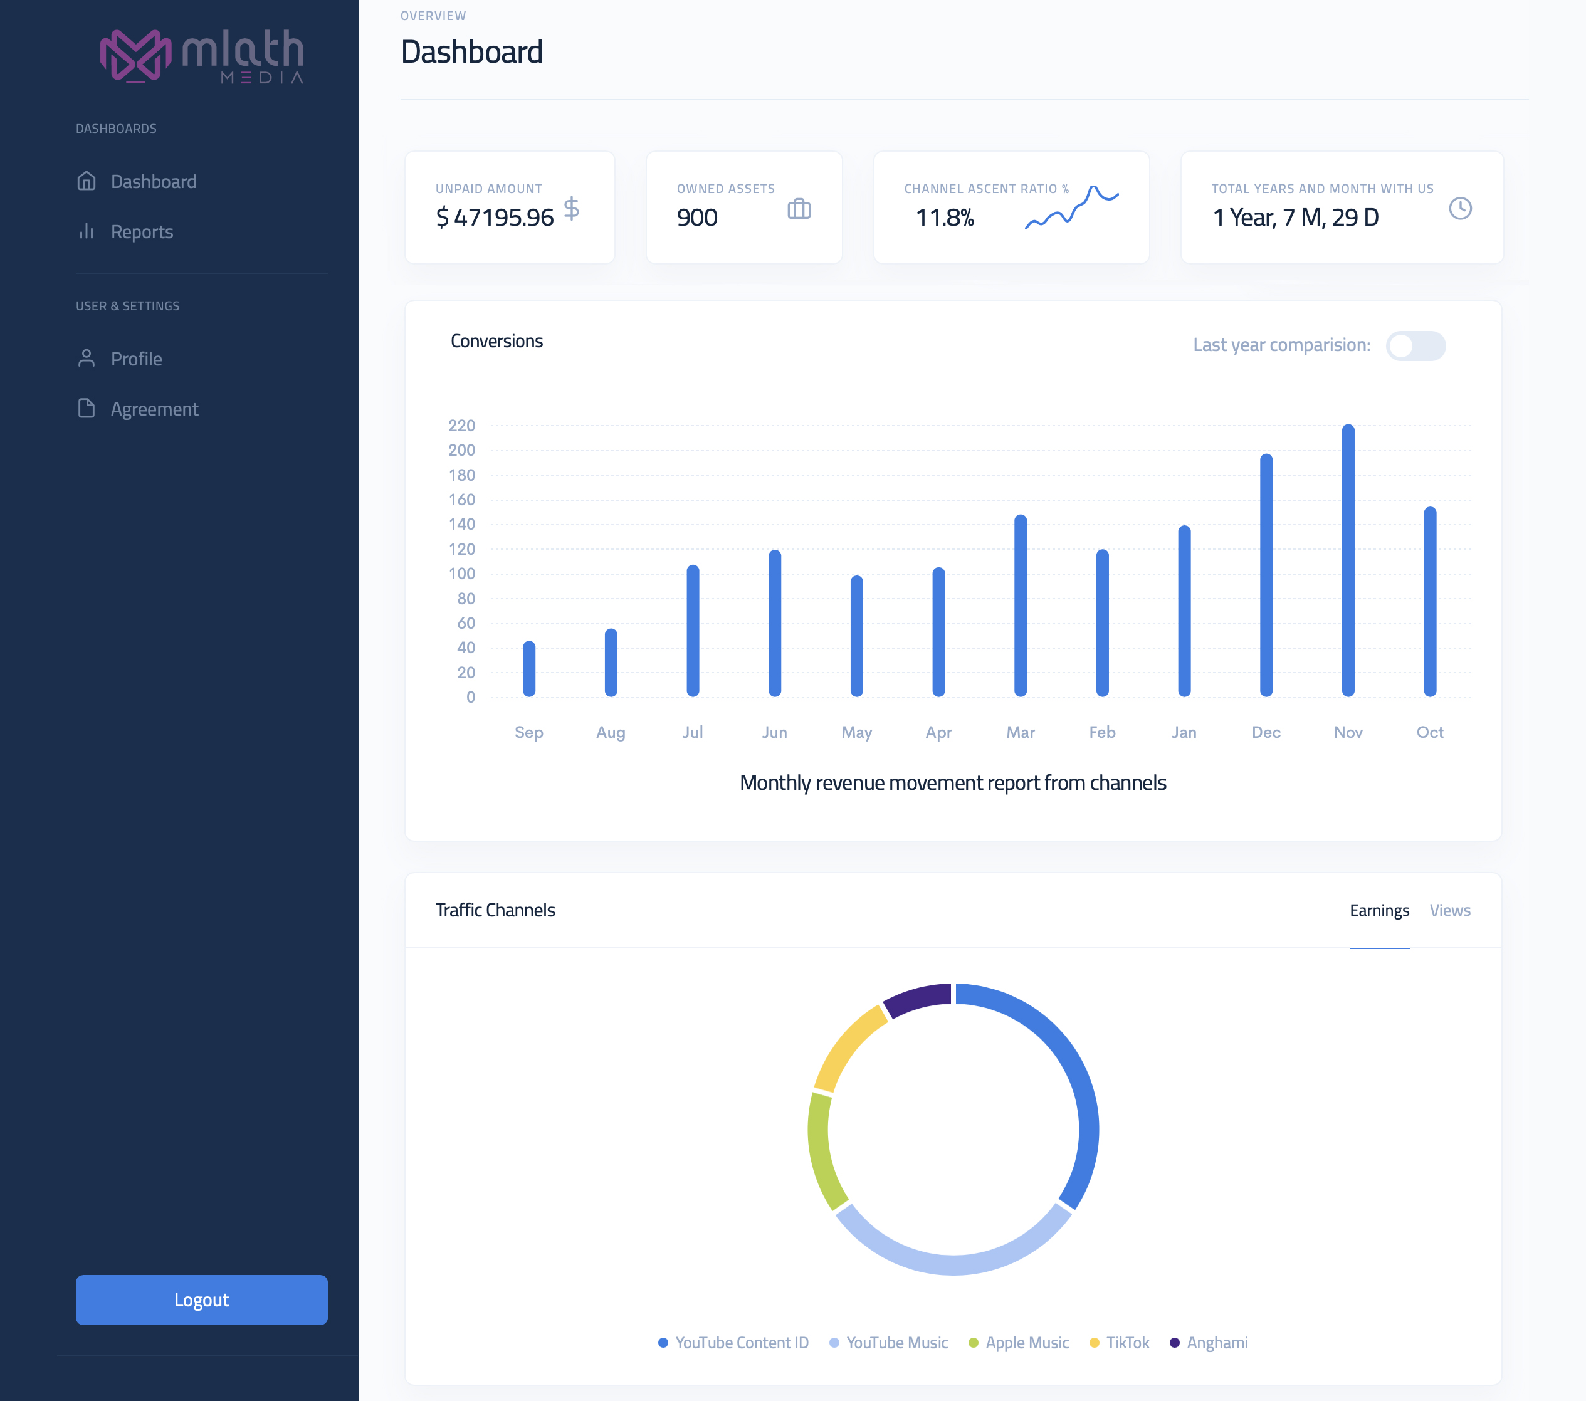Viewport: 1586px width, 1401px height.
Task: Go to Profile settings
Action: (136, 359)
